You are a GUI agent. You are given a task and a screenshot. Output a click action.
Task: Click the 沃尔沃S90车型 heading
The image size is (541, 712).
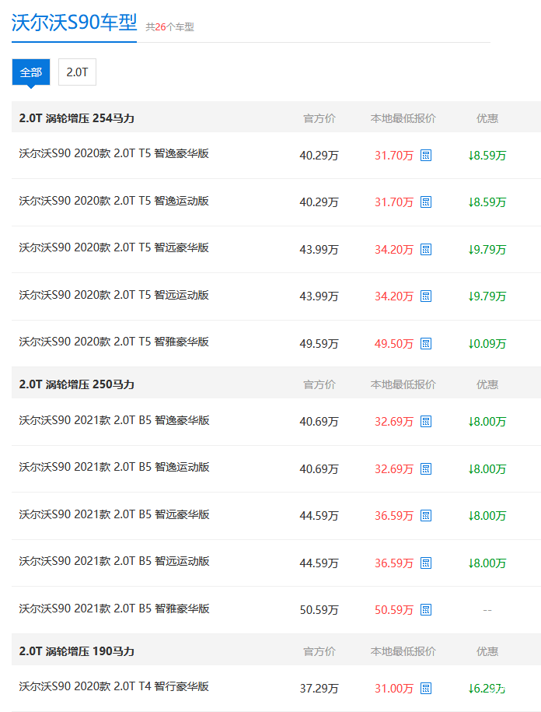click(x=74, y=23)
